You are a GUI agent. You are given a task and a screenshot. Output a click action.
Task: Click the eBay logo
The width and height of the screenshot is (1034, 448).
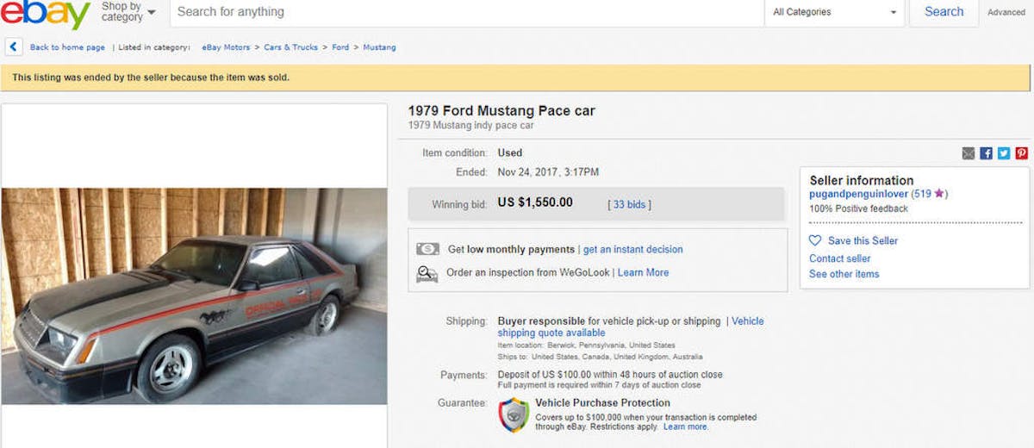[45, 14]
